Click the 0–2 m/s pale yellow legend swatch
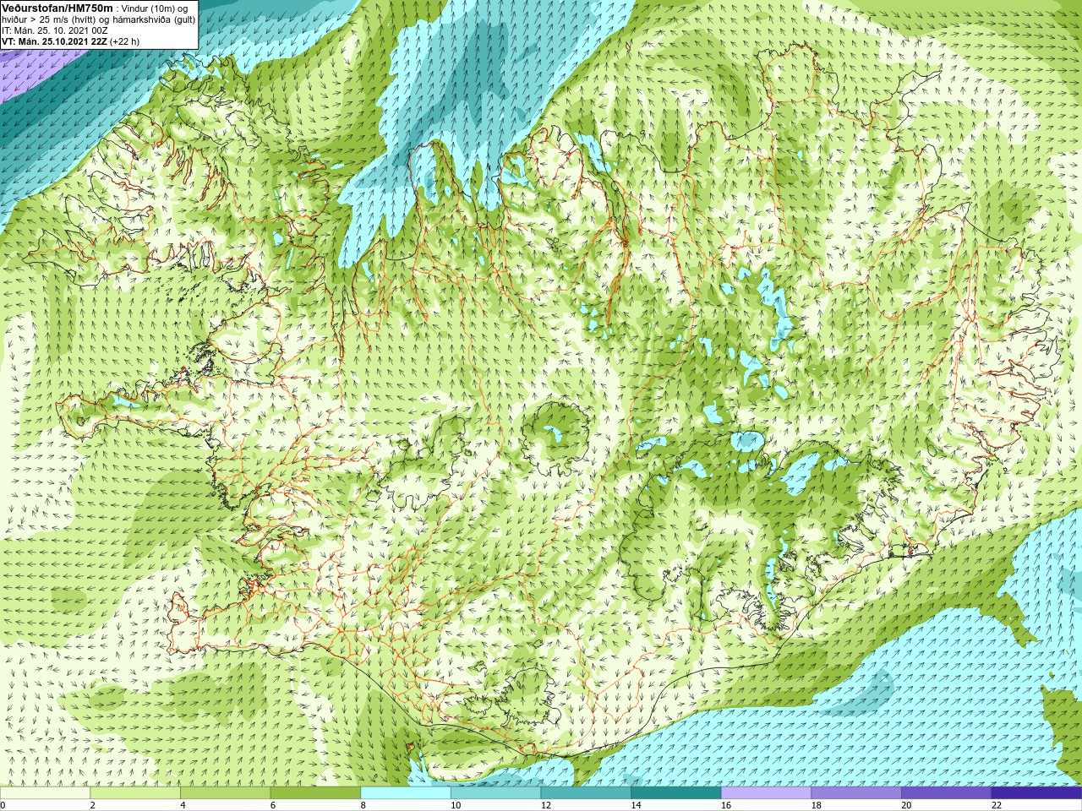This screenshot has height=811, width=1082. (45, 793)
